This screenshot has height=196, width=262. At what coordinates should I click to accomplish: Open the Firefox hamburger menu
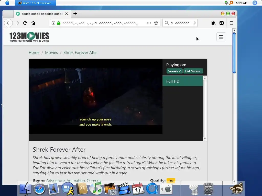tap(231, 23)
